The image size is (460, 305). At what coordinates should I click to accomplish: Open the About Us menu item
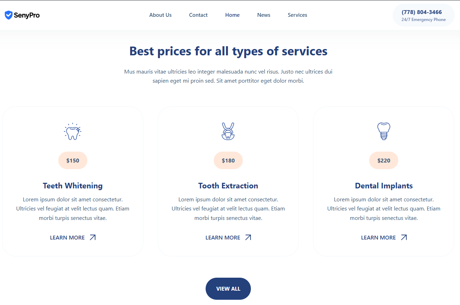pos(160,15)
